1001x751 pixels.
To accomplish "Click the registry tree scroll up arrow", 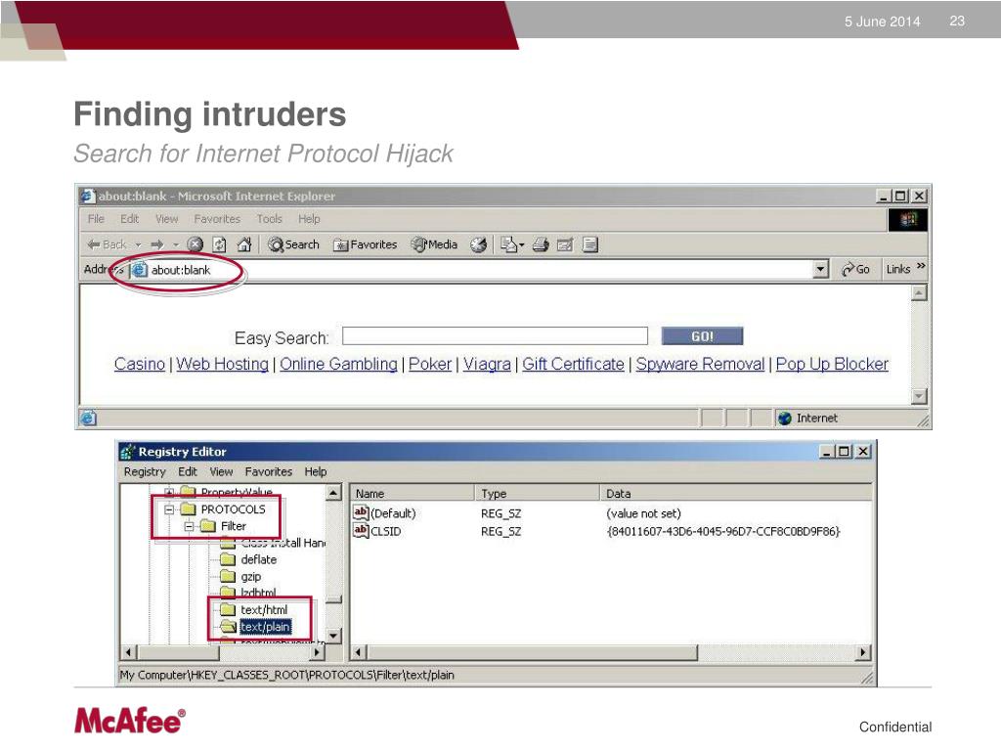I will tap(333, 493).
